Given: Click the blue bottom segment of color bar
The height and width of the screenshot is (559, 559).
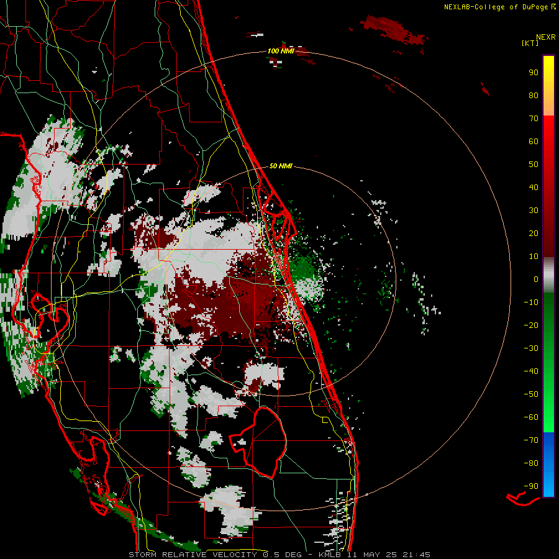Looking at the screenshot, I should pyautogui.click(x=548, y=465).
